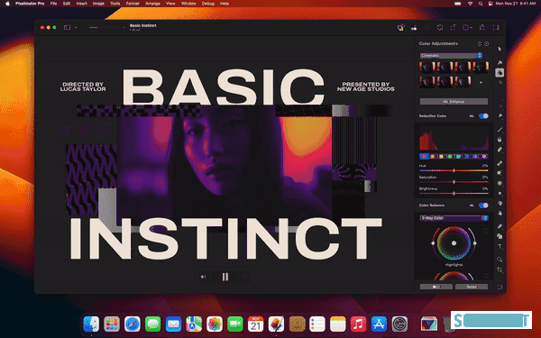This screenshot has width=541, height=338.
Task: Click the Reset button at panel bottom
Action: click(472, 287)
